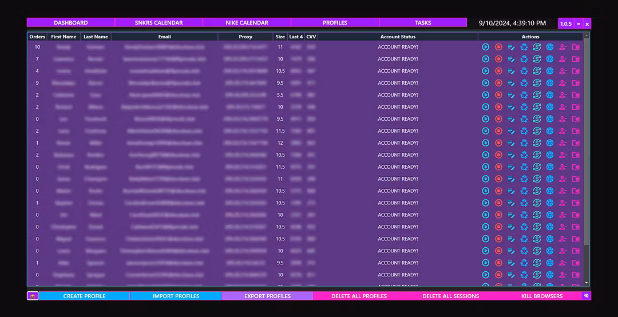Click the monkey emoji button

coord(33,296)
